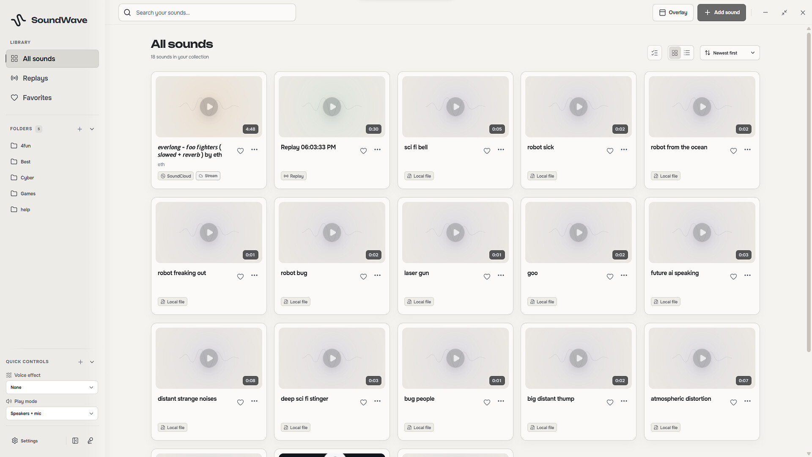Click the multi-select checklist icon
Image resolution: width=812 pixels, height=457 pixels.
[654, 53]
